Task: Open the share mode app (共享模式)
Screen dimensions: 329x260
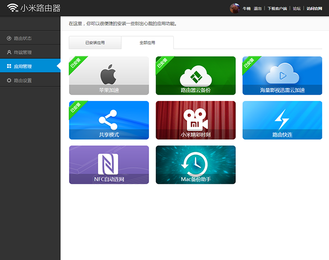Action: click(109, 120)
